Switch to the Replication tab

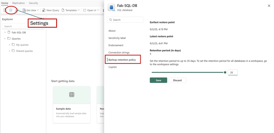(x=18, y=3)
